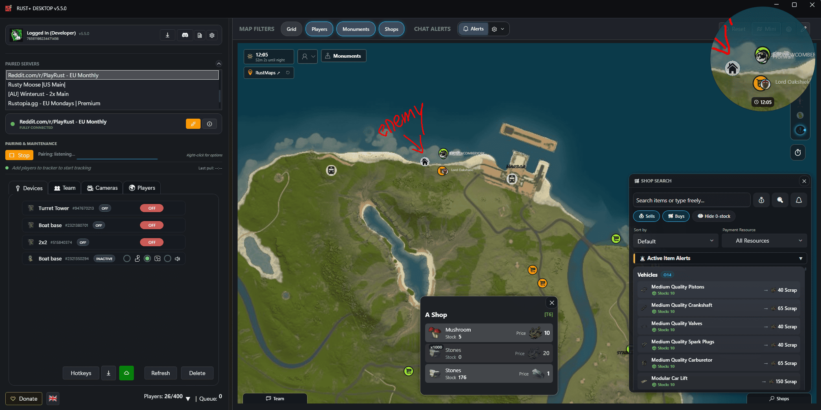The image size is (821, 410).
Task: Open the All Resources payment dropdown
Action: click(764, 241)
